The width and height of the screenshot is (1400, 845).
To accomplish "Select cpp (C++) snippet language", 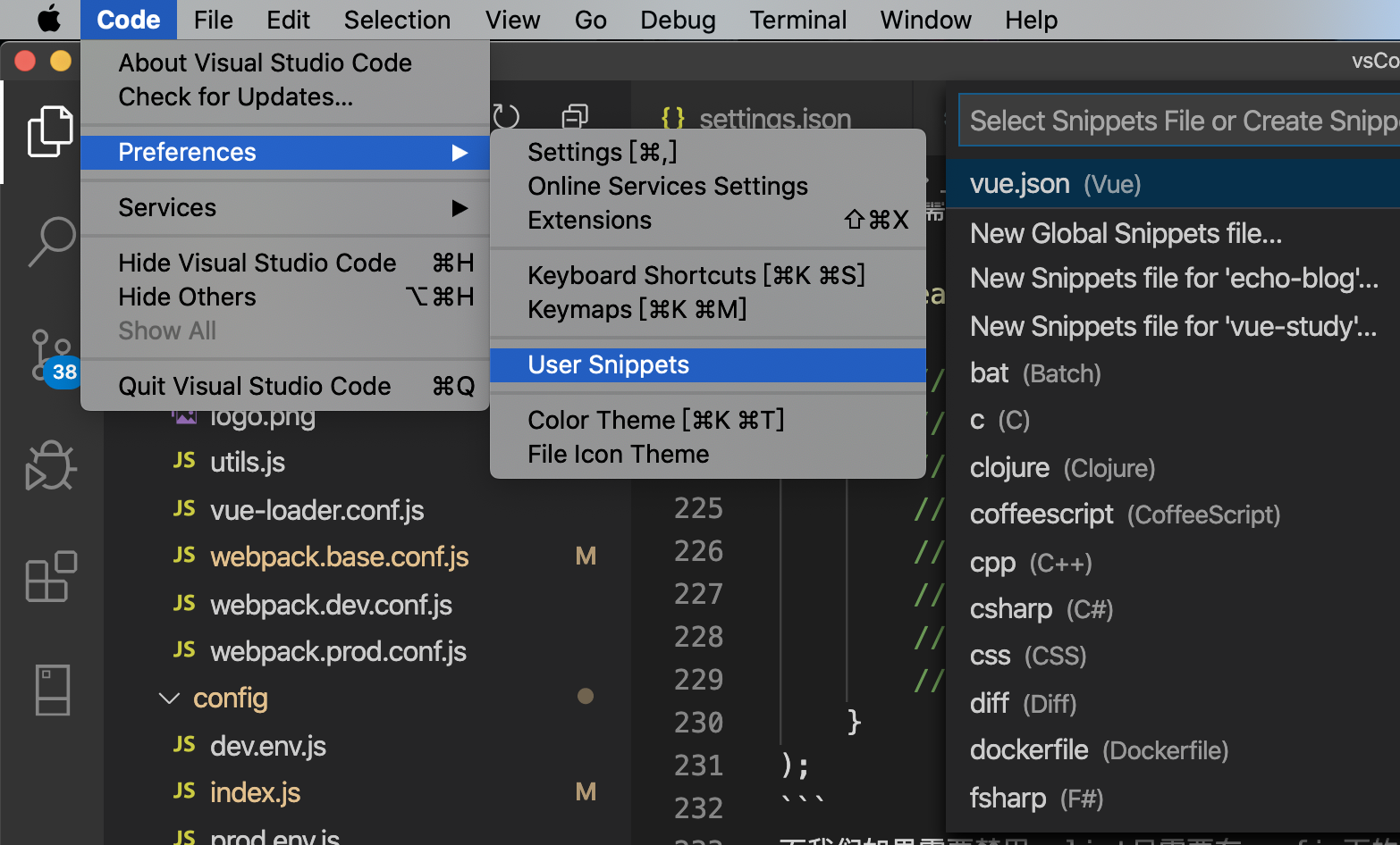I will pos(1173,563).
